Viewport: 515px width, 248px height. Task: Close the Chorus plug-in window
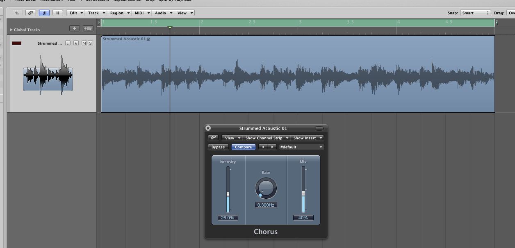[208, 128]
